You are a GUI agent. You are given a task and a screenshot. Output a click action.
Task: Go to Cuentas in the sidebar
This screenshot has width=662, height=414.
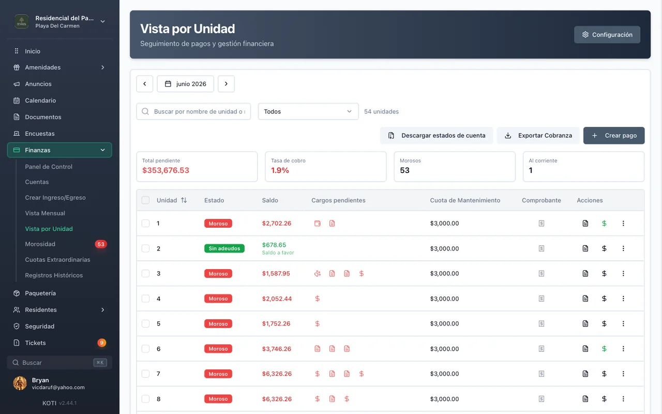coord(37,182)
